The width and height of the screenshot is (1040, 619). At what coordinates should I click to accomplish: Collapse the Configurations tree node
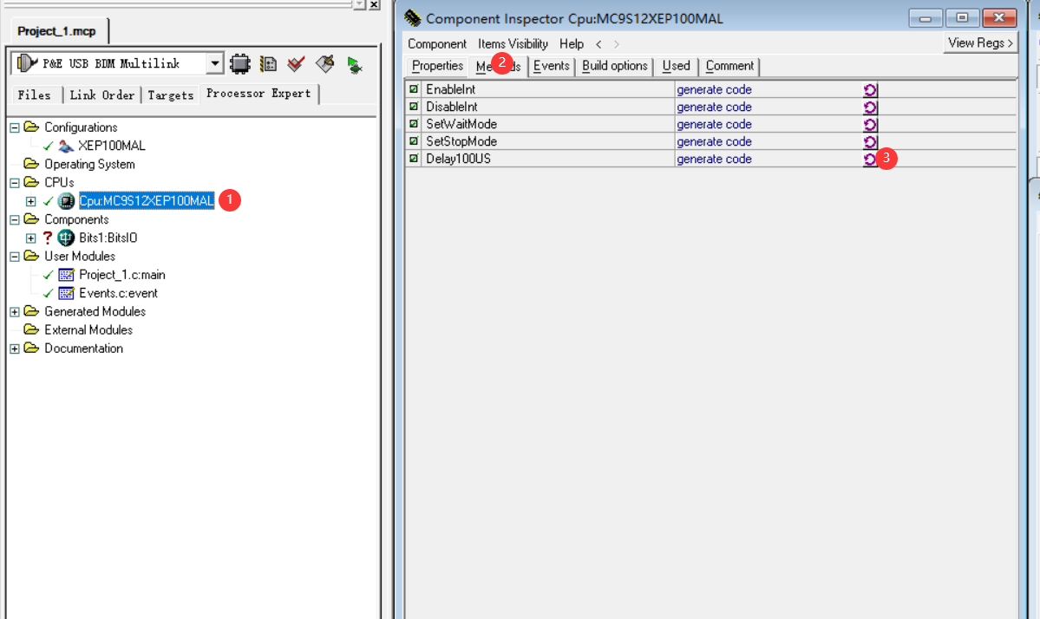coord(15,127)
